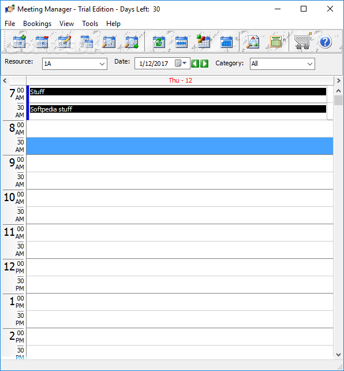Click the 11 AM hour label
The image size is (344, 371).
coord(9,232)
